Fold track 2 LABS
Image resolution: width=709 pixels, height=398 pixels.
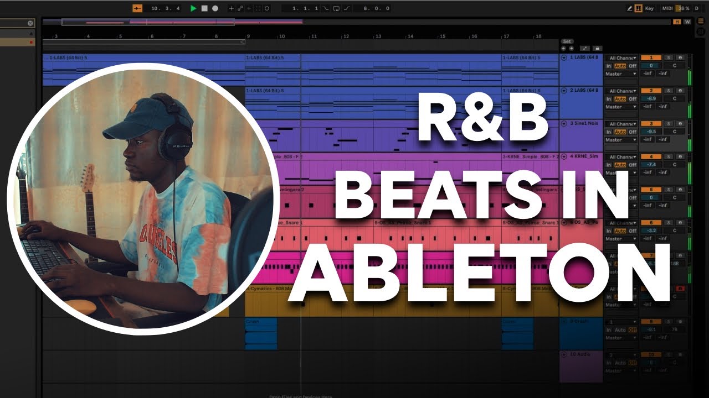[x=564, y=90]
